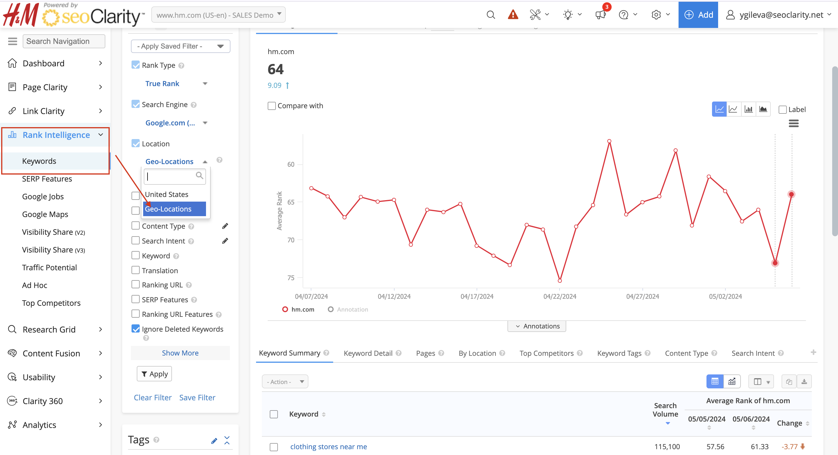838x455 pixels.
Task: Click the blue Add button
Action: click(x=698, y=15)
